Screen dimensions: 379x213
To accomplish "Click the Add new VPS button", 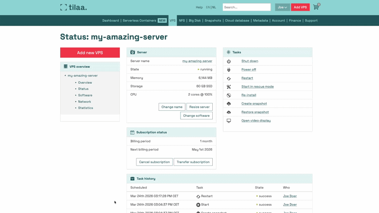I will click(90, 53).
